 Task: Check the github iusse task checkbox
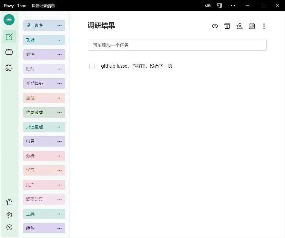[92, 66]
